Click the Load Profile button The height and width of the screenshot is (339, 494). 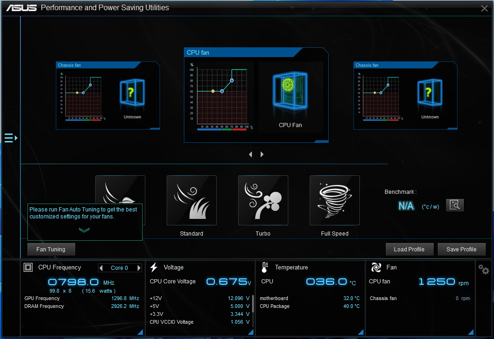coord(409,249)
